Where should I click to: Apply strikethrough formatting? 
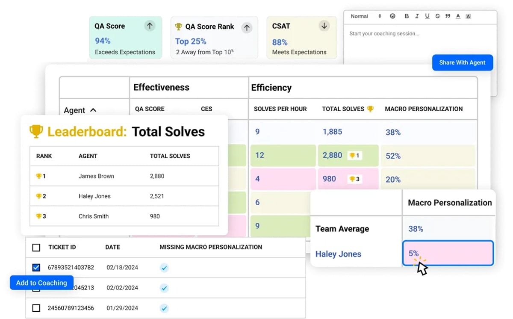coord(437,16)
